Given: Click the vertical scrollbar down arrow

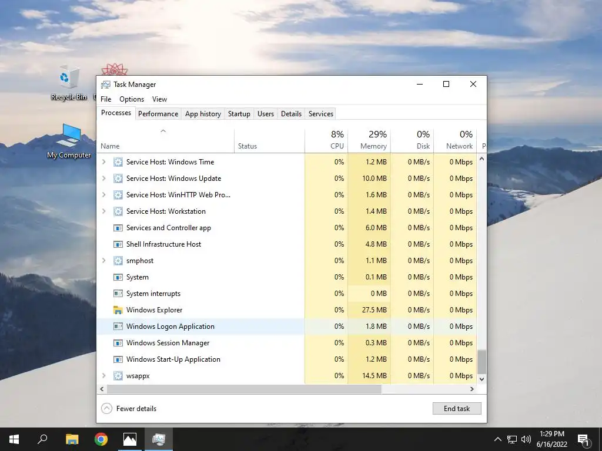Looking at the screenshot, I should click(482, 379).
